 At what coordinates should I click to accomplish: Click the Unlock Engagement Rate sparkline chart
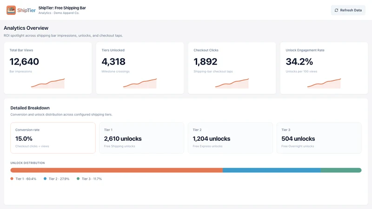(x=324, y=84)
